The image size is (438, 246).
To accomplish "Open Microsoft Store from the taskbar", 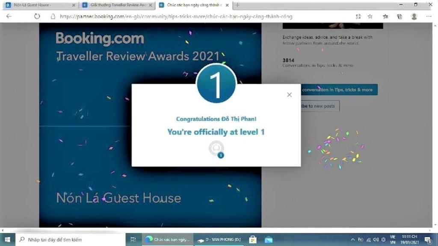I will (x=253, y=240).
